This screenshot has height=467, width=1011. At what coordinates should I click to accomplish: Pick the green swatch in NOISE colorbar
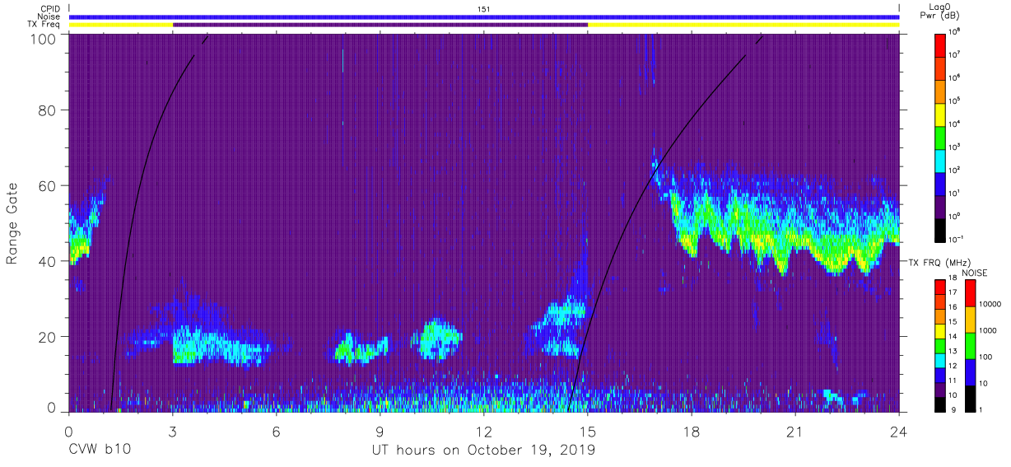970,345
